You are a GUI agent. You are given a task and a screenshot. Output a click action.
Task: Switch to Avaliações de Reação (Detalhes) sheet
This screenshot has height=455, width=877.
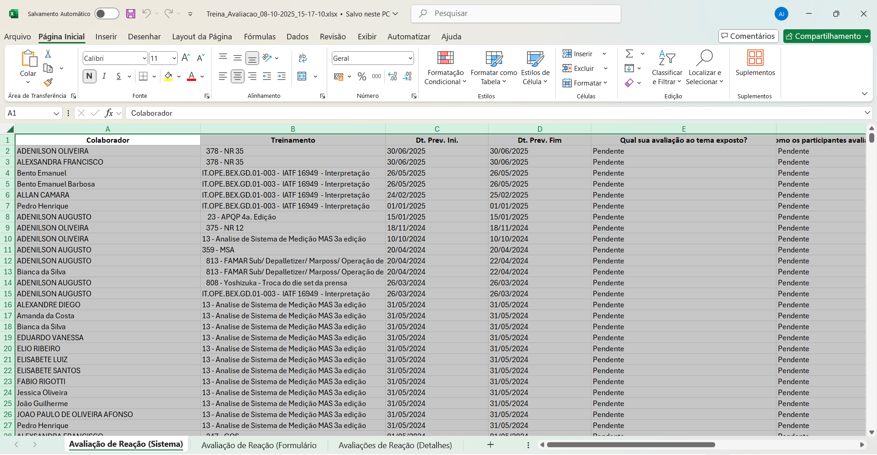click(395, 445)
